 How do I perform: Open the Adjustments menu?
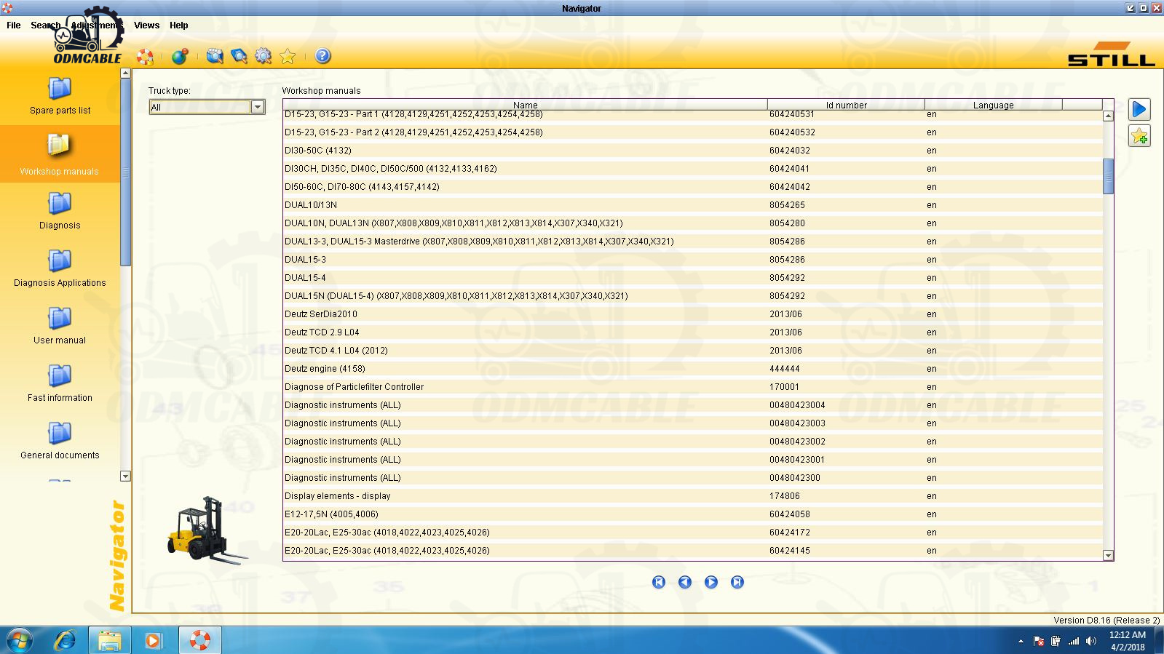coord(97,25)
